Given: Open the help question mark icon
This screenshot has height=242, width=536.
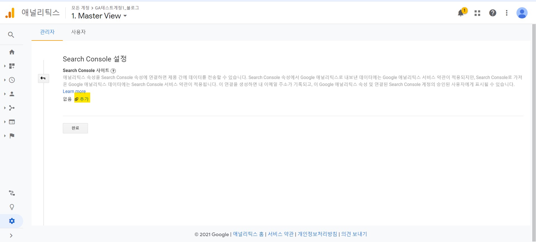Looking at the screenshot, I should pos(493,13).
